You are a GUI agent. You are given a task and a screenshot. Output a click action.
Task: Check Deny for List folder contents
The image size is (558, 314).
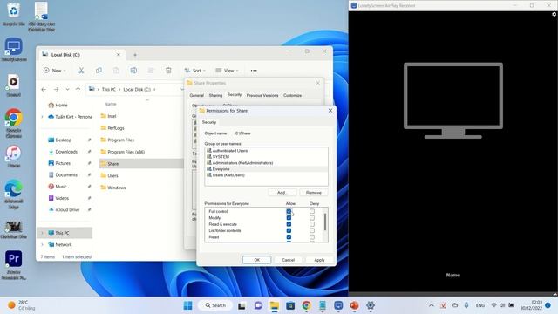(312, 230)
